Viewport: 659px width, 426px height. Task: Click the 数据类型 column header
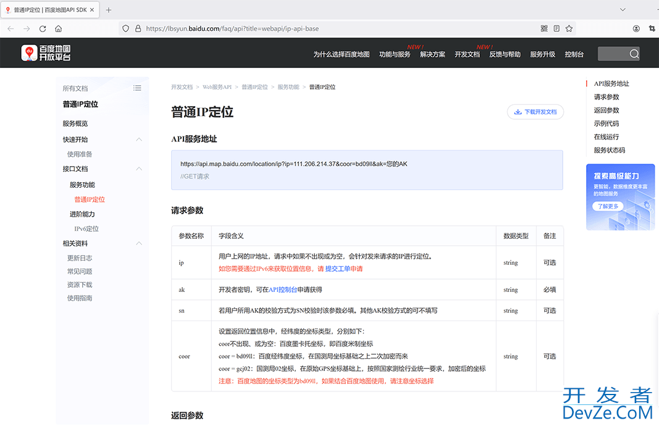(x=516, y=236)
